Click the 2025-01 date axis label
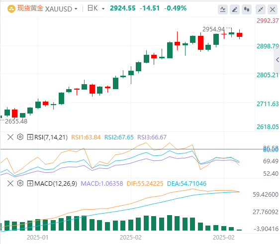Image resolution: width=280 pixels, height=244 pixels. tap(37, 238)
